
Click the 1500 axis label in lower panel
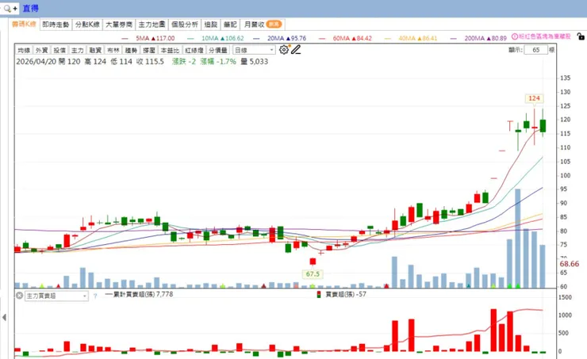tap(565, 297)
